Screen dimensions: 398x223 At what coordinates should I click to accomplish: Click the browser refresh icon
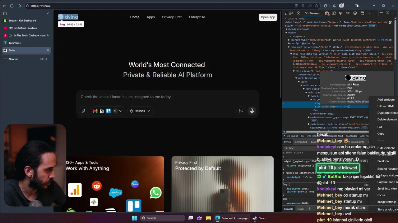pos(12,6)
